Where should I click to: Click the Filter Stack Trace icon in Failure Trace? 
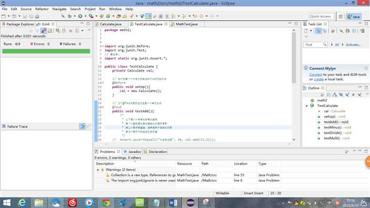82,127
